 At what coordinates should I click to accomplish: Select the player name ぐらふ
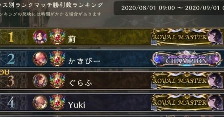pos(80,83)
